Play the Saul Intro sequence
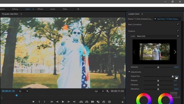 point(63,102)
